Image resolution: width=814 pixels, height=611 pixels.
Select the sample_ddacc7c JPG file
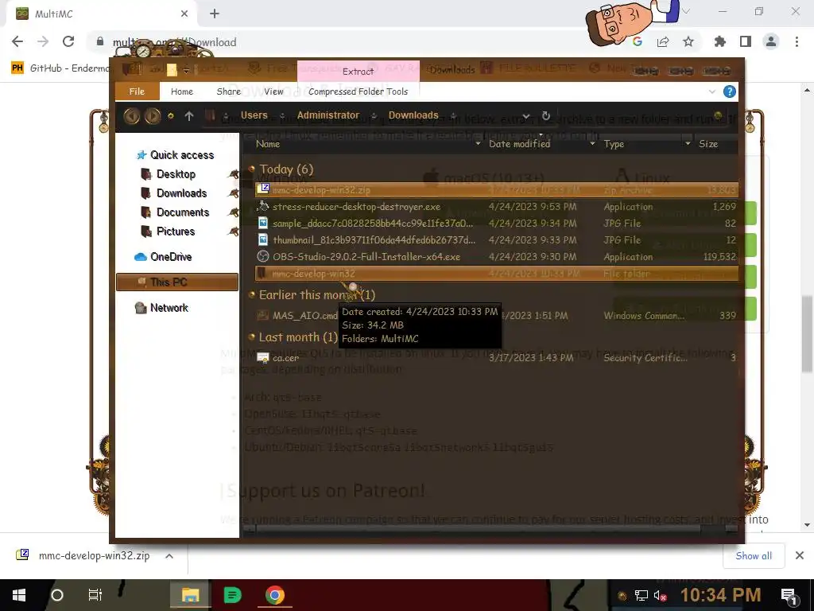click(373, 224)
